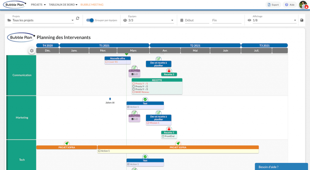Click the Début date field
Screen dimensions: 310x170
[x=197, y=20]
